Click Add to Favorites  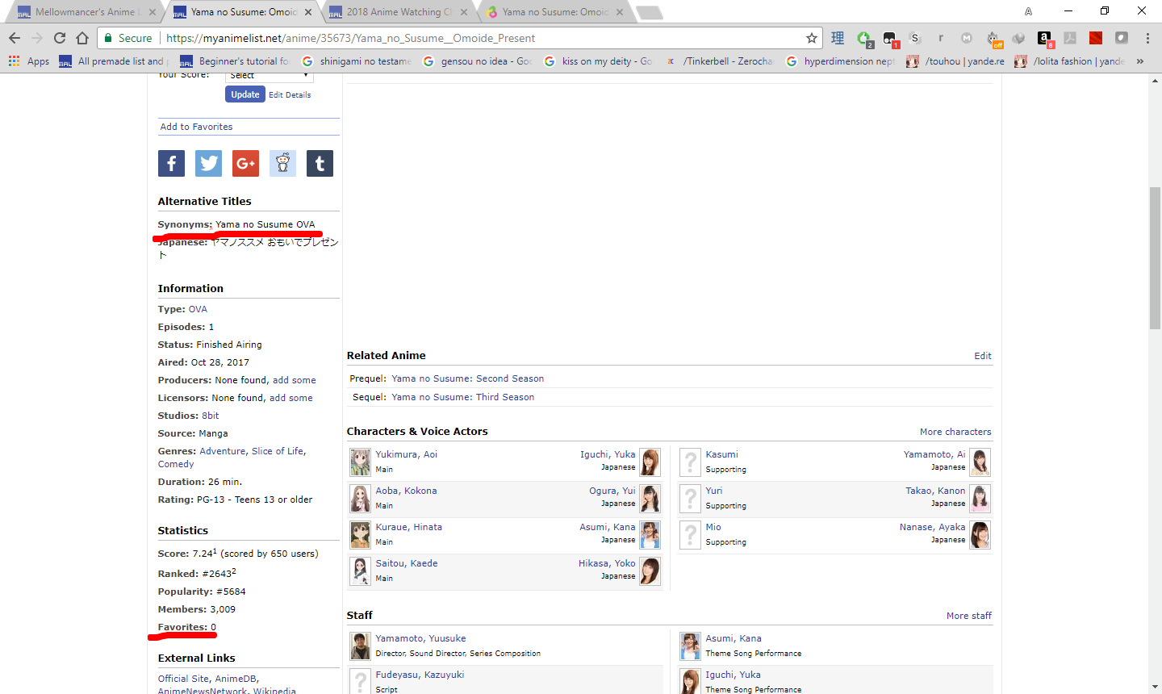pos(196,127)
